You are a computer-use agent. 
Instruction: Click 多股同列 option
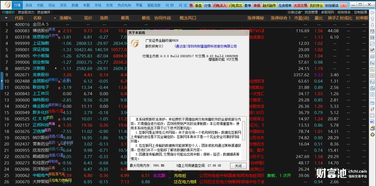pyautogui.click(x=327, y=12)
